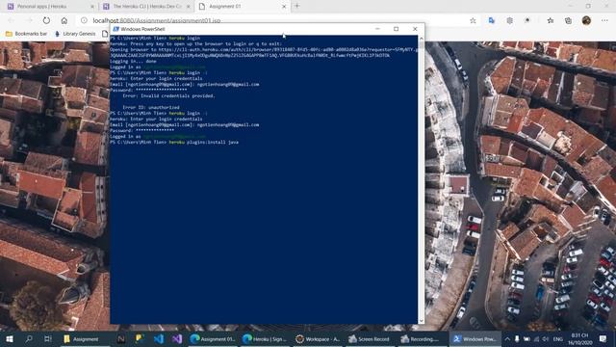Select the Assignment 01 browser tab
This screenshot has height=347, width=616.
[x=243, y=7]
